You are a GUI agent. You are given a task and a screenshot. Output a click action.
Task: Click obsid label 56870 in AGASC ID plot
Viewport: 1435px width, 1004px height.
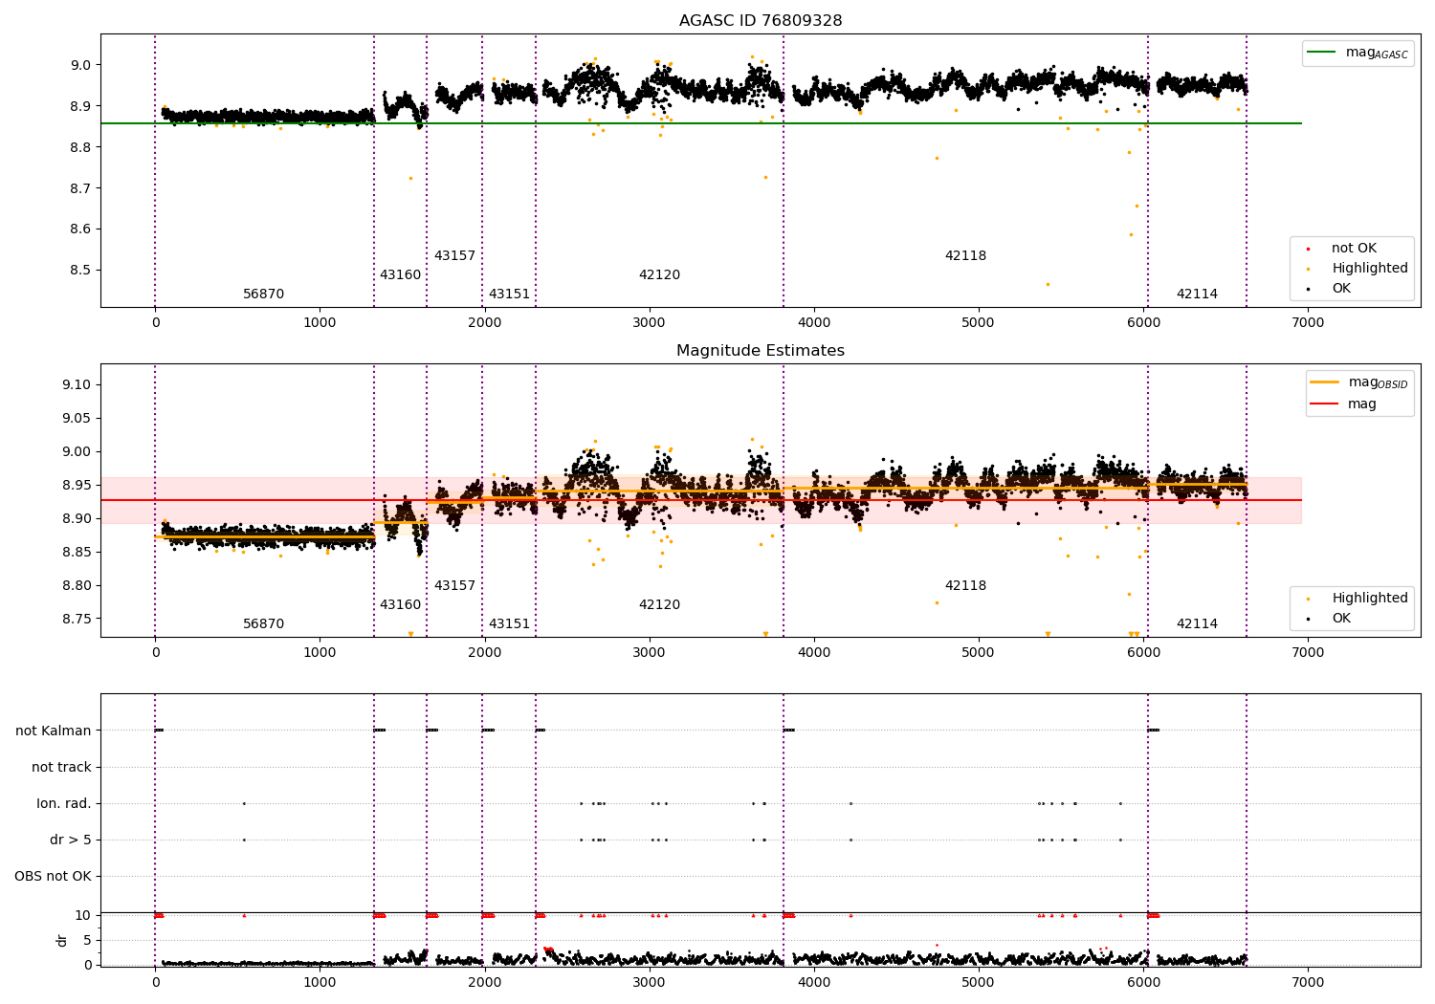[263, 295]
